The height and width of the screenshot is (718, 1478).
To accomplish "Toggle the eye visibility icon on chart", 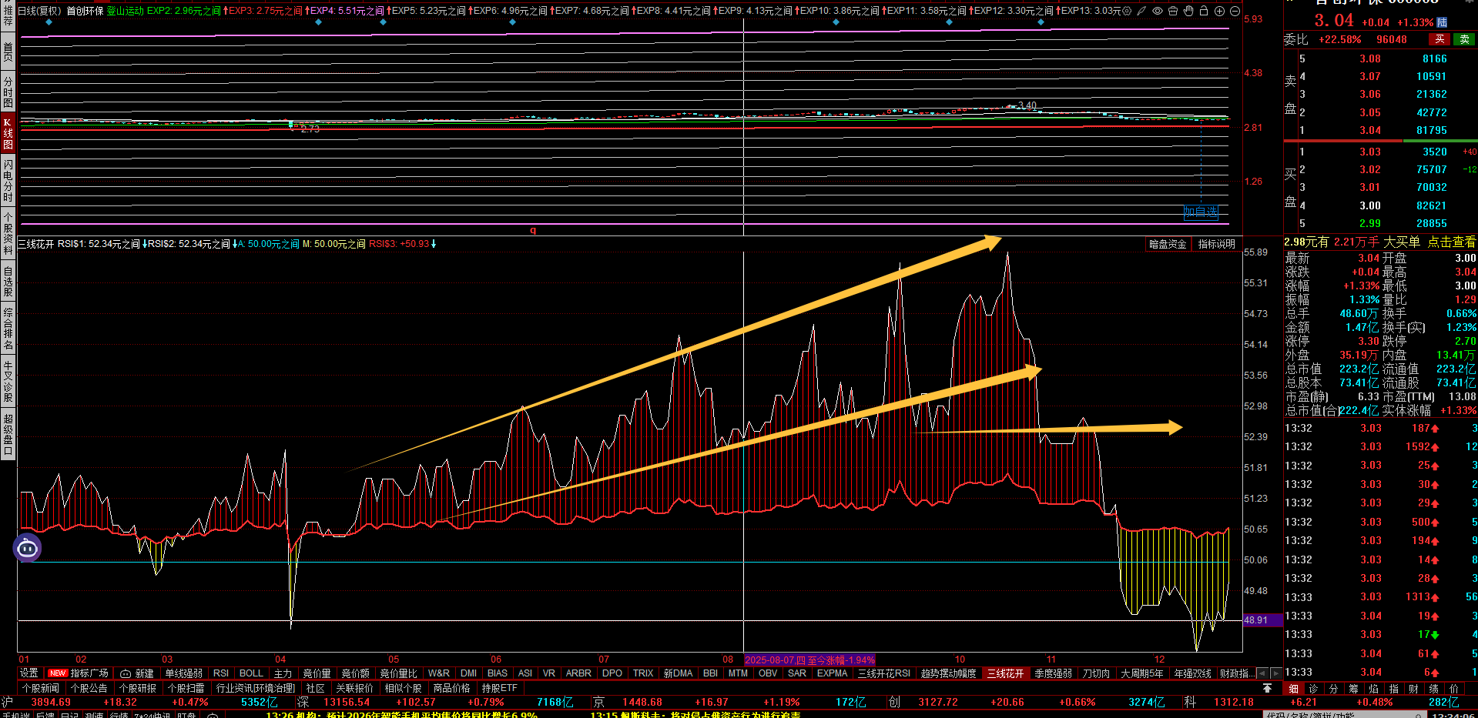I will [1158, 11].
